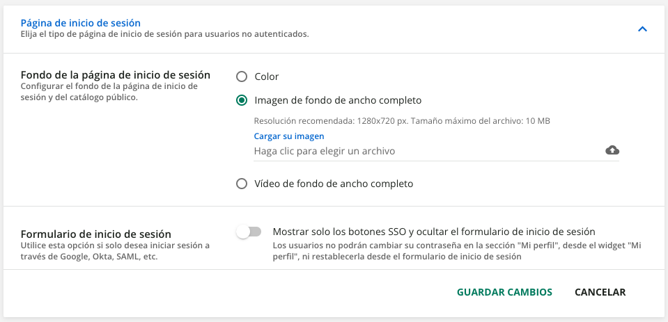Click the Haga clic para elegir un archivo field
The width and height of the screenshot is (668, 322).
pos(425,151)
